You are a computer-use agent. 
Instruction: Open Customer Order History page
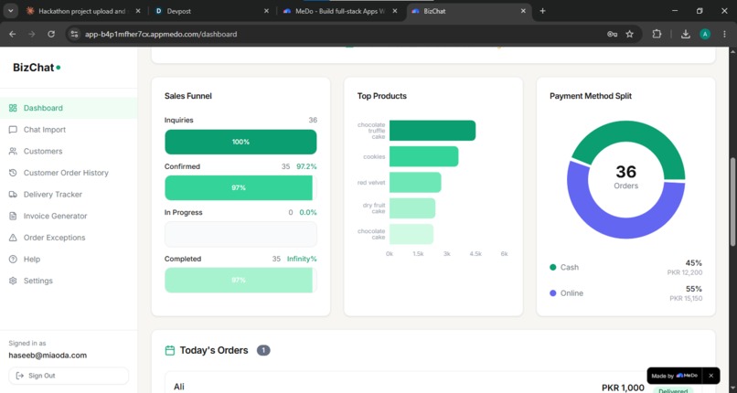[x=69, y=173]
